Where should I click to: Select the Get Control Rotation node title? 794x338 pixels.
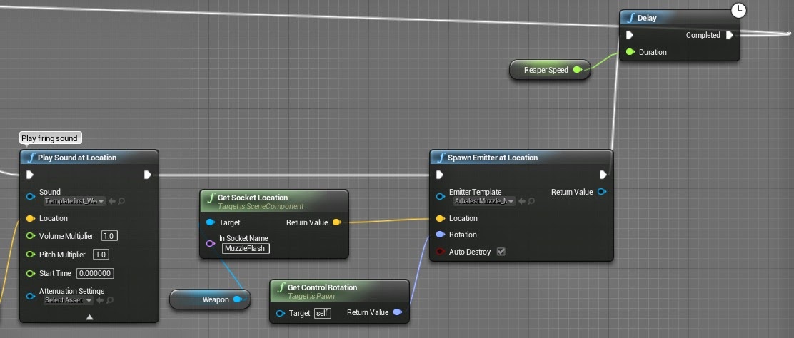click(322, 287)
